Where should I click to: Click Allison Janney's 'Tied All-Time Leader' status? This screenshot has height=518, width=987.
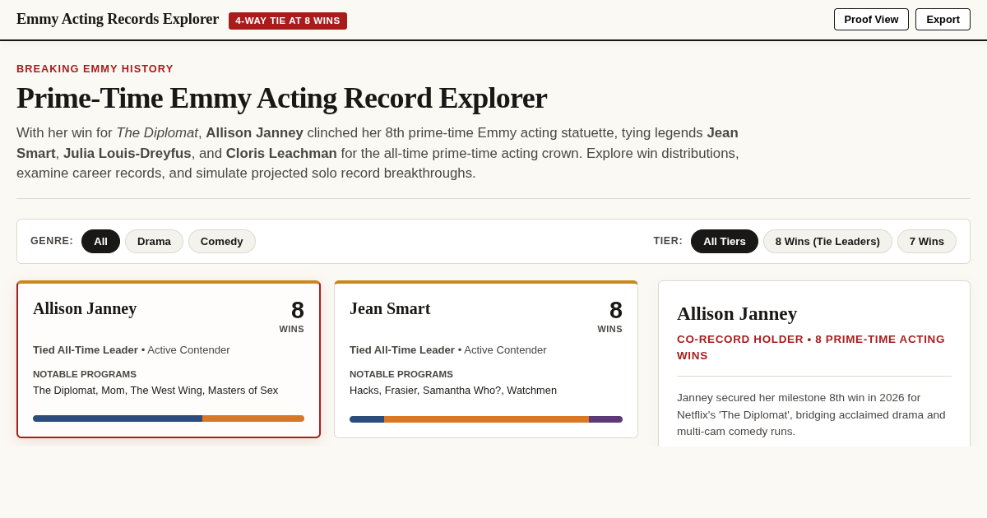click(86, 350)
